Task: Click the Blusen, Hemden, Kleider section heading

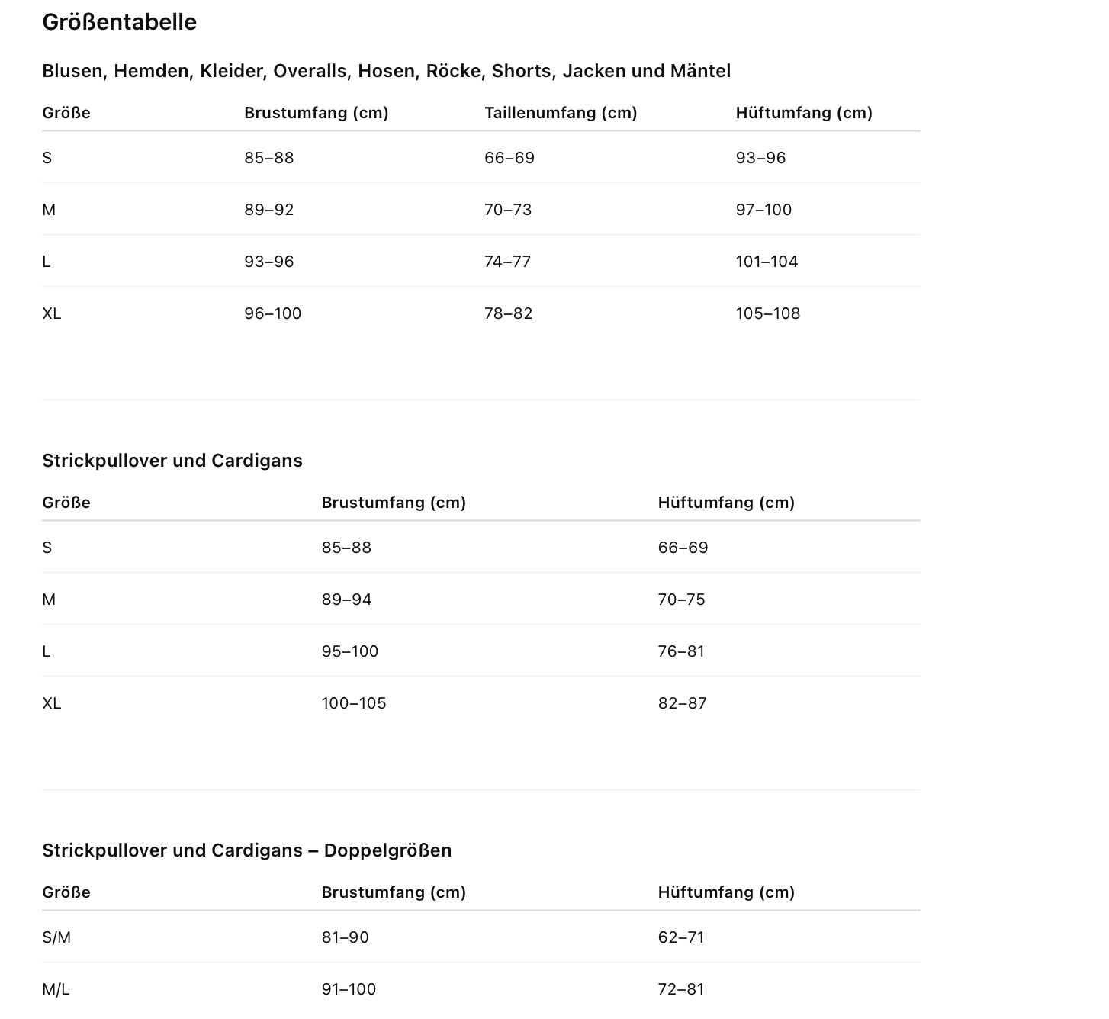Action: (386, 71)
